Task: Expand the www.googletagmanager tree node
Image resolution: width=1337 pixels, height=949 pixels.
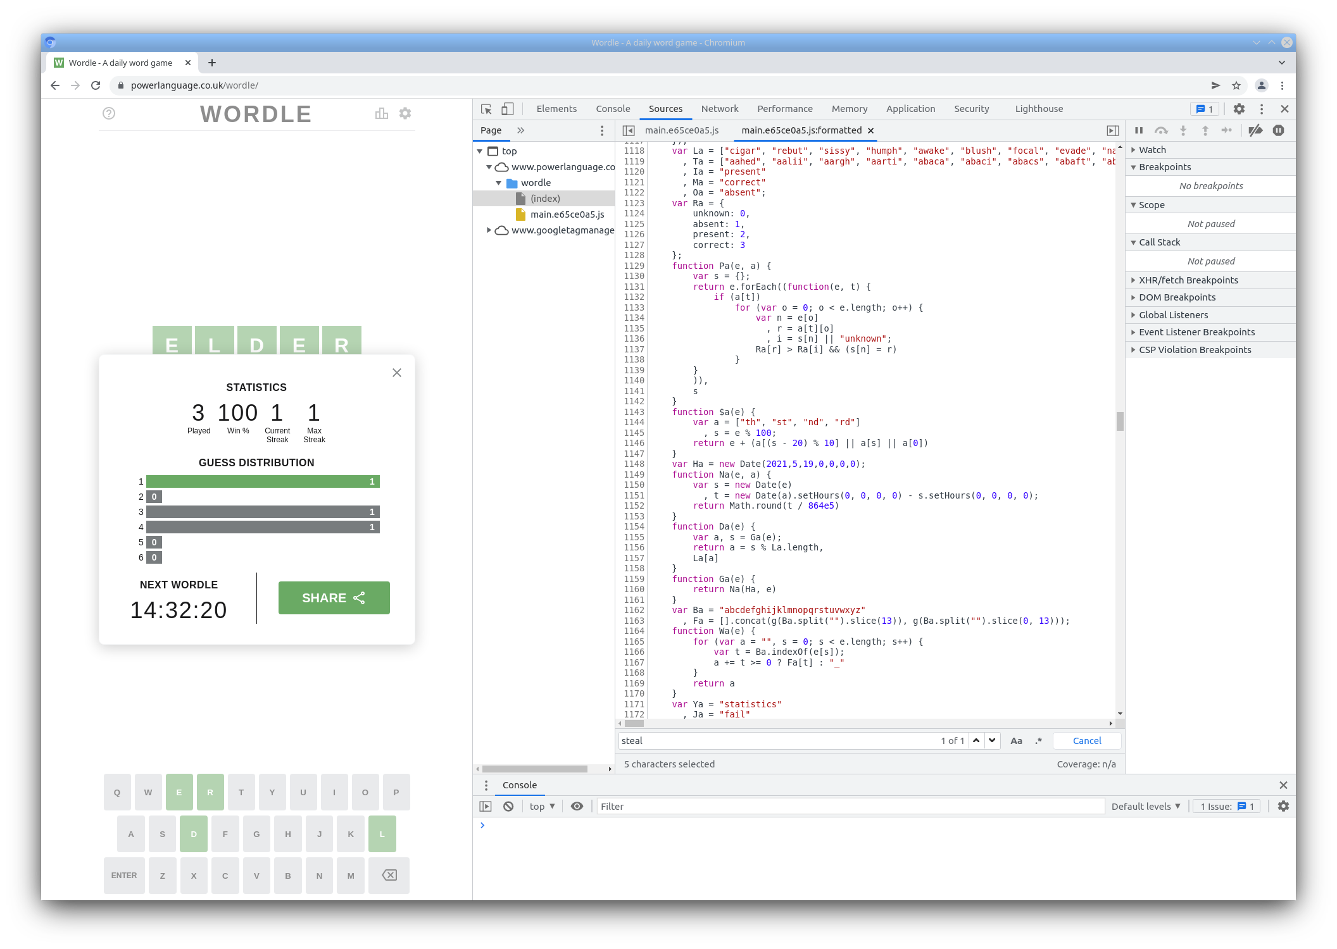Action: coord(489,230)
